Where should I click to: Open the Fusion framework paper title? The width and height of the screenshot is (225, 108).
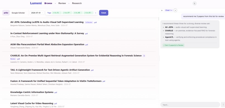[56, 81]
